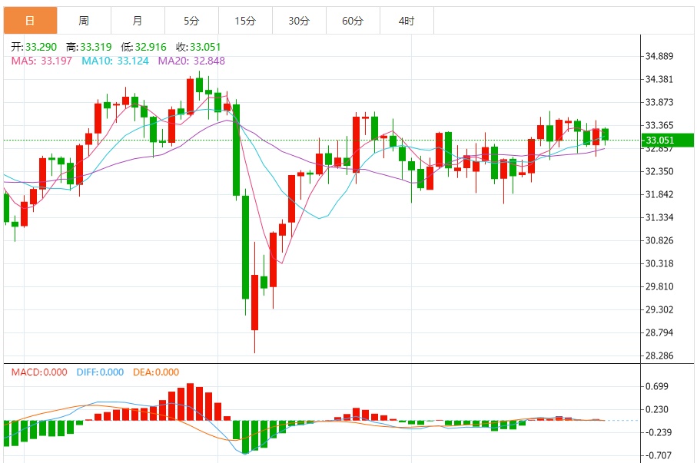Click the 高:33.319 high price text
Image resolution: width=697 pixels, height=463 pixels.
[x=89, y=47]
